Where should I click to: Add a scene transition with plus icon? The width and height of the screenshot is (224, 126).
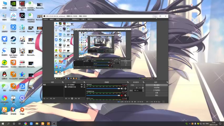tap(137, 88)
